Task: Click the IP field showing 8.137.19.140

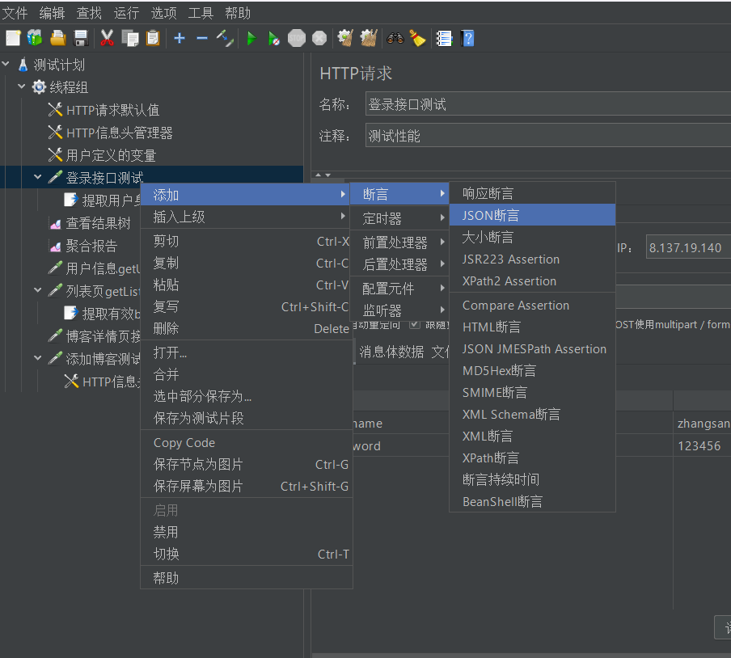Action: tap(689, 247)
